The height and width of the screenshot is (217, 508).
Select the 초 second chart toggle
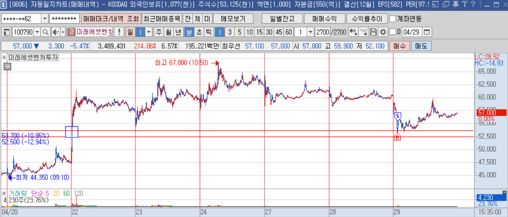click(x=199, y=32)
